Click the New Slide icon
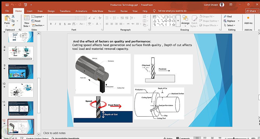Image resolution: width=260 pixels, height=139 pixels. (x=27, y=18)
